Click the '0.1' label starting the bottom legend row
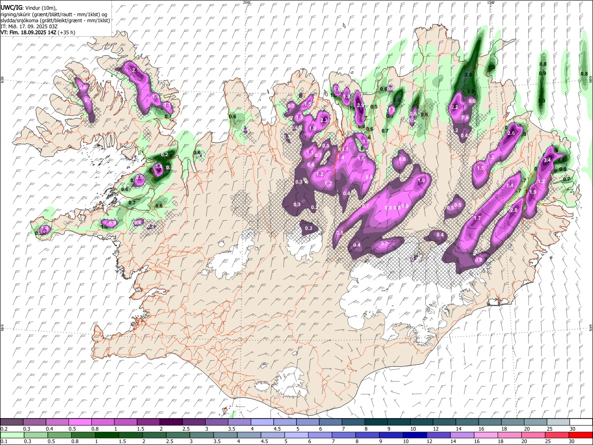This screenshot has height=445, width=593. coord(4,441)
